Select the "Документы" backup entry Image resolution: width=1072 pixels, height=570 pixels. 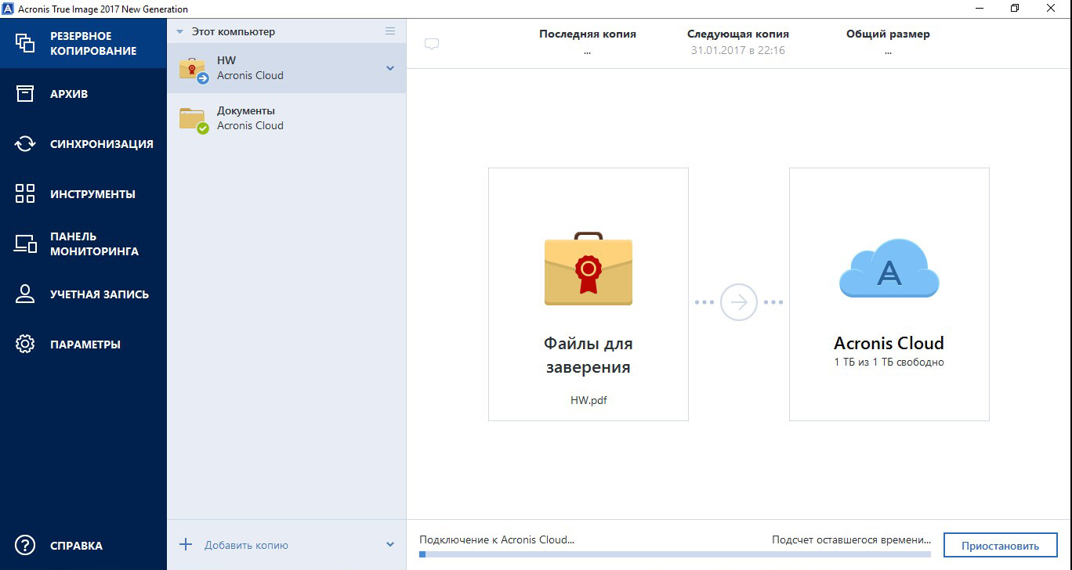tap(287, 118)
